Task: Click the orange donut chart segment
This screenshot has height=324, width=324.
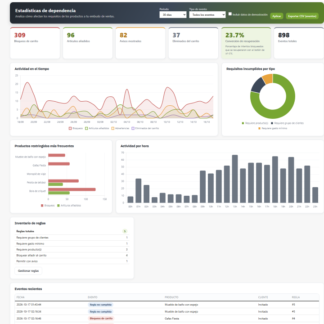Action: coord(268,78)
